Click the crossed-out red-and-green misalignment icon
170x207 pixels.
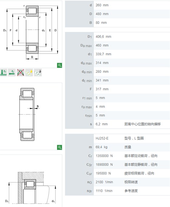pos(20,73)
